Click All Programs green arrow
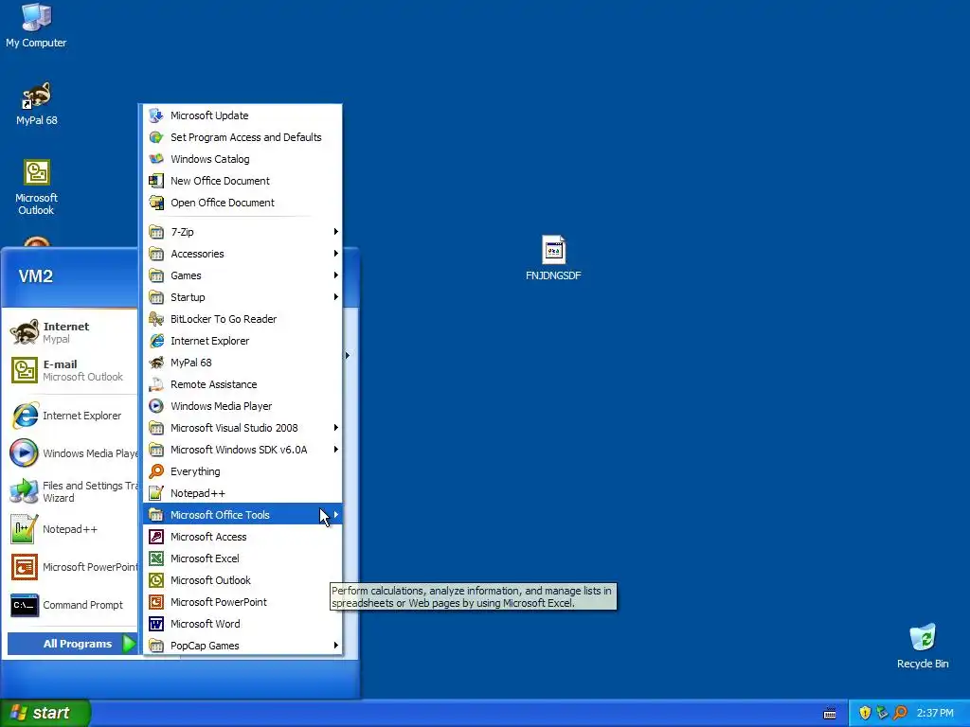The width and height of the screenshot is (970, 727). coord(129,644)
